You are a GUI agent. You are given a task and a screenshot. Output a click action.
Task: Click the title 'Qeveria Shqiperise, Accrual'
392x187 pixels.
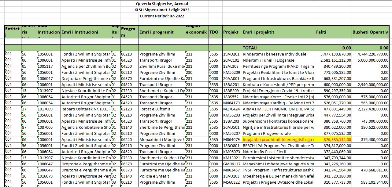162,4
